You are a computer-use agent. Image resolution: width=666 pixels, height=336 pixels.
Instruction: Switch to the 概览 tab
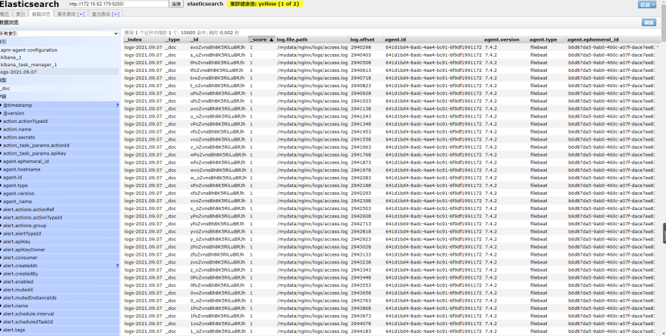(x=4, y=14)
